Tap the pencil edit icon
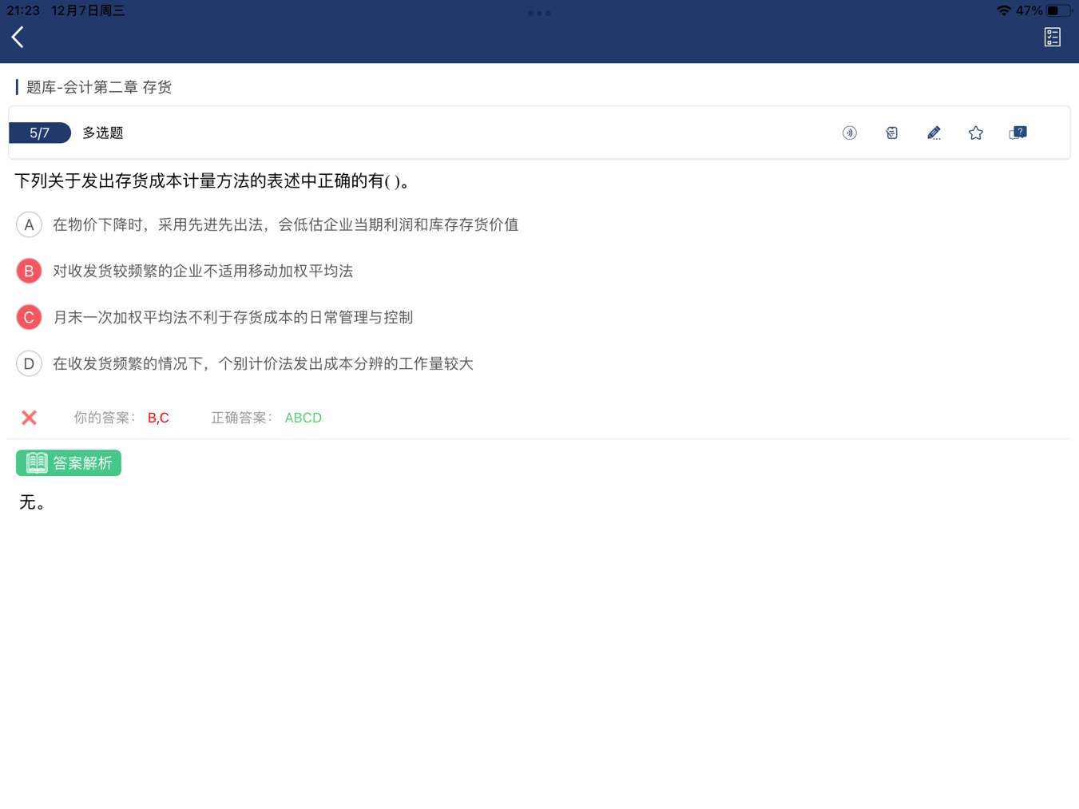Image resolution: width=1079 pixels, height=809 pixels. tap(934, 133)
